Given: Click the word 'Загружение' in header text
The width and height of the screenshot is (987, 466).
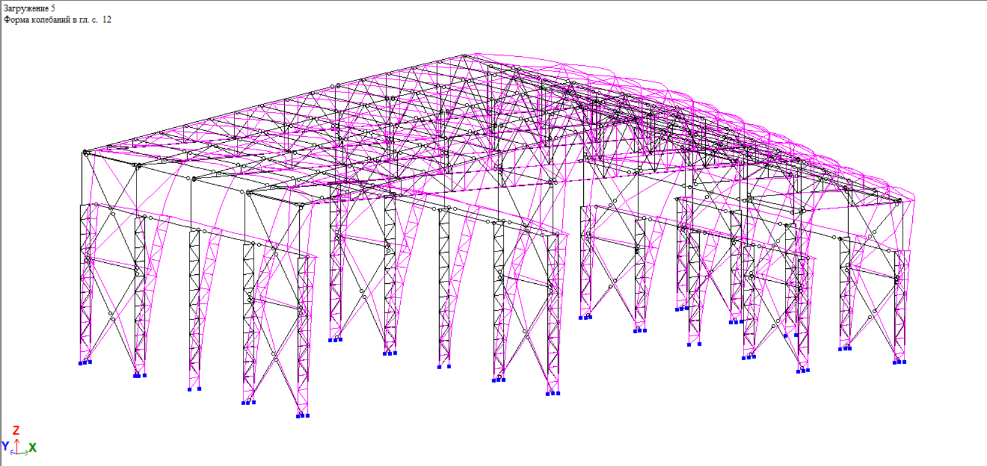Looking at the screenshot, I should [x=26, y=8].
